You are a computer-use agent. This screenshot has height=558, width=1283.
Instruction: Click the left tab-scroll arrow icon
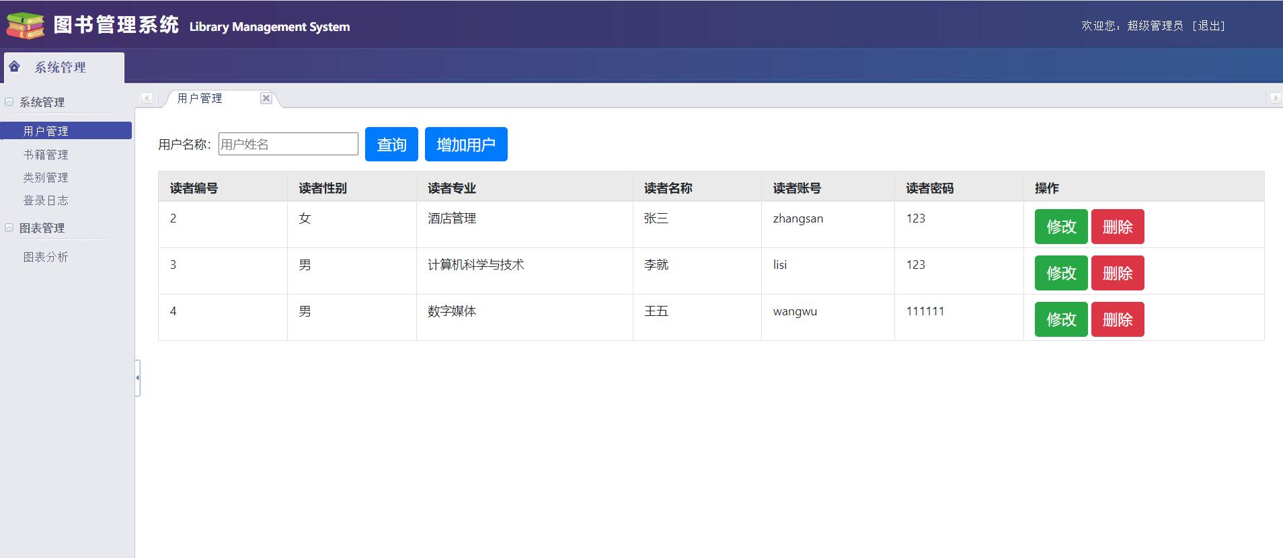point(147,98)
